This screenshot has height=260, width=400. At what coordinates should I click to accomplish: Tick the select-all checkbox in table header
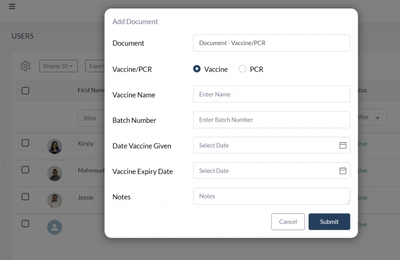[25, 91]
